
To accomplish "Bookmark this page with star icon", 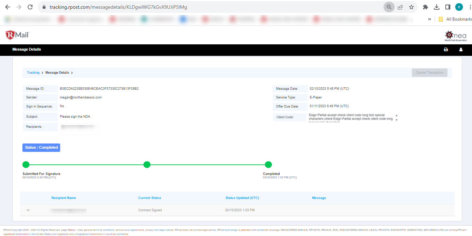I will pyautogui.click(x=411, y=7).
